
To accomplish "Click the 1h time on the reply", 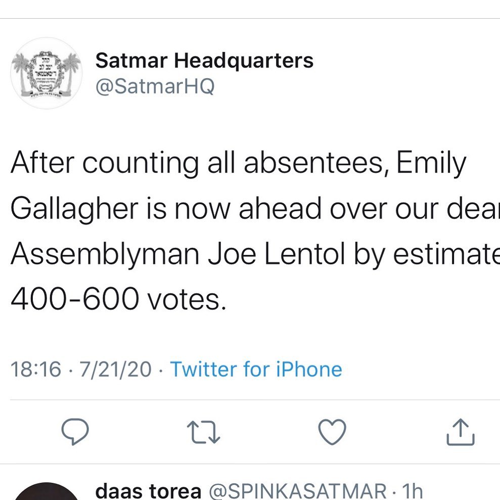I will click(411, 491).
